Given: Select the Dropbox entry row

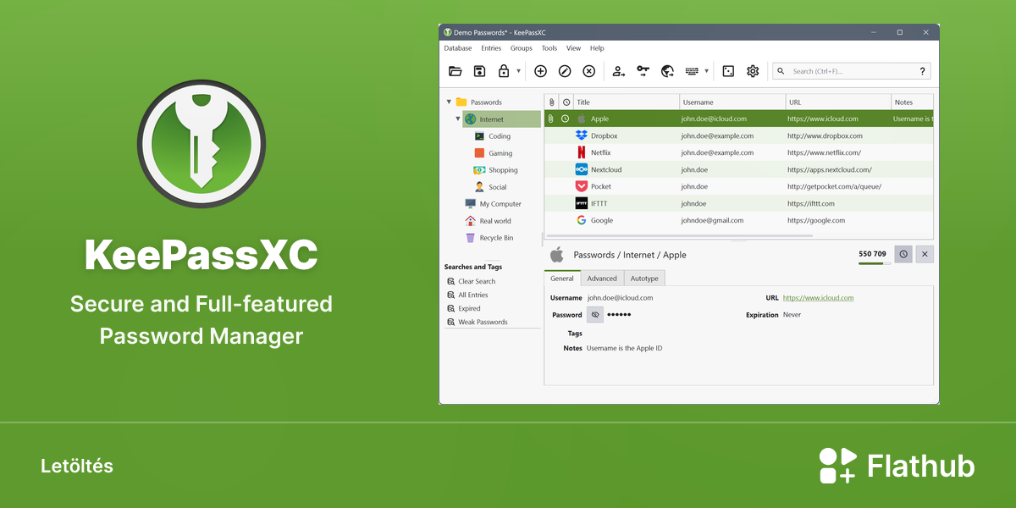Looking at the screenshot, I should tap(739, 136).
